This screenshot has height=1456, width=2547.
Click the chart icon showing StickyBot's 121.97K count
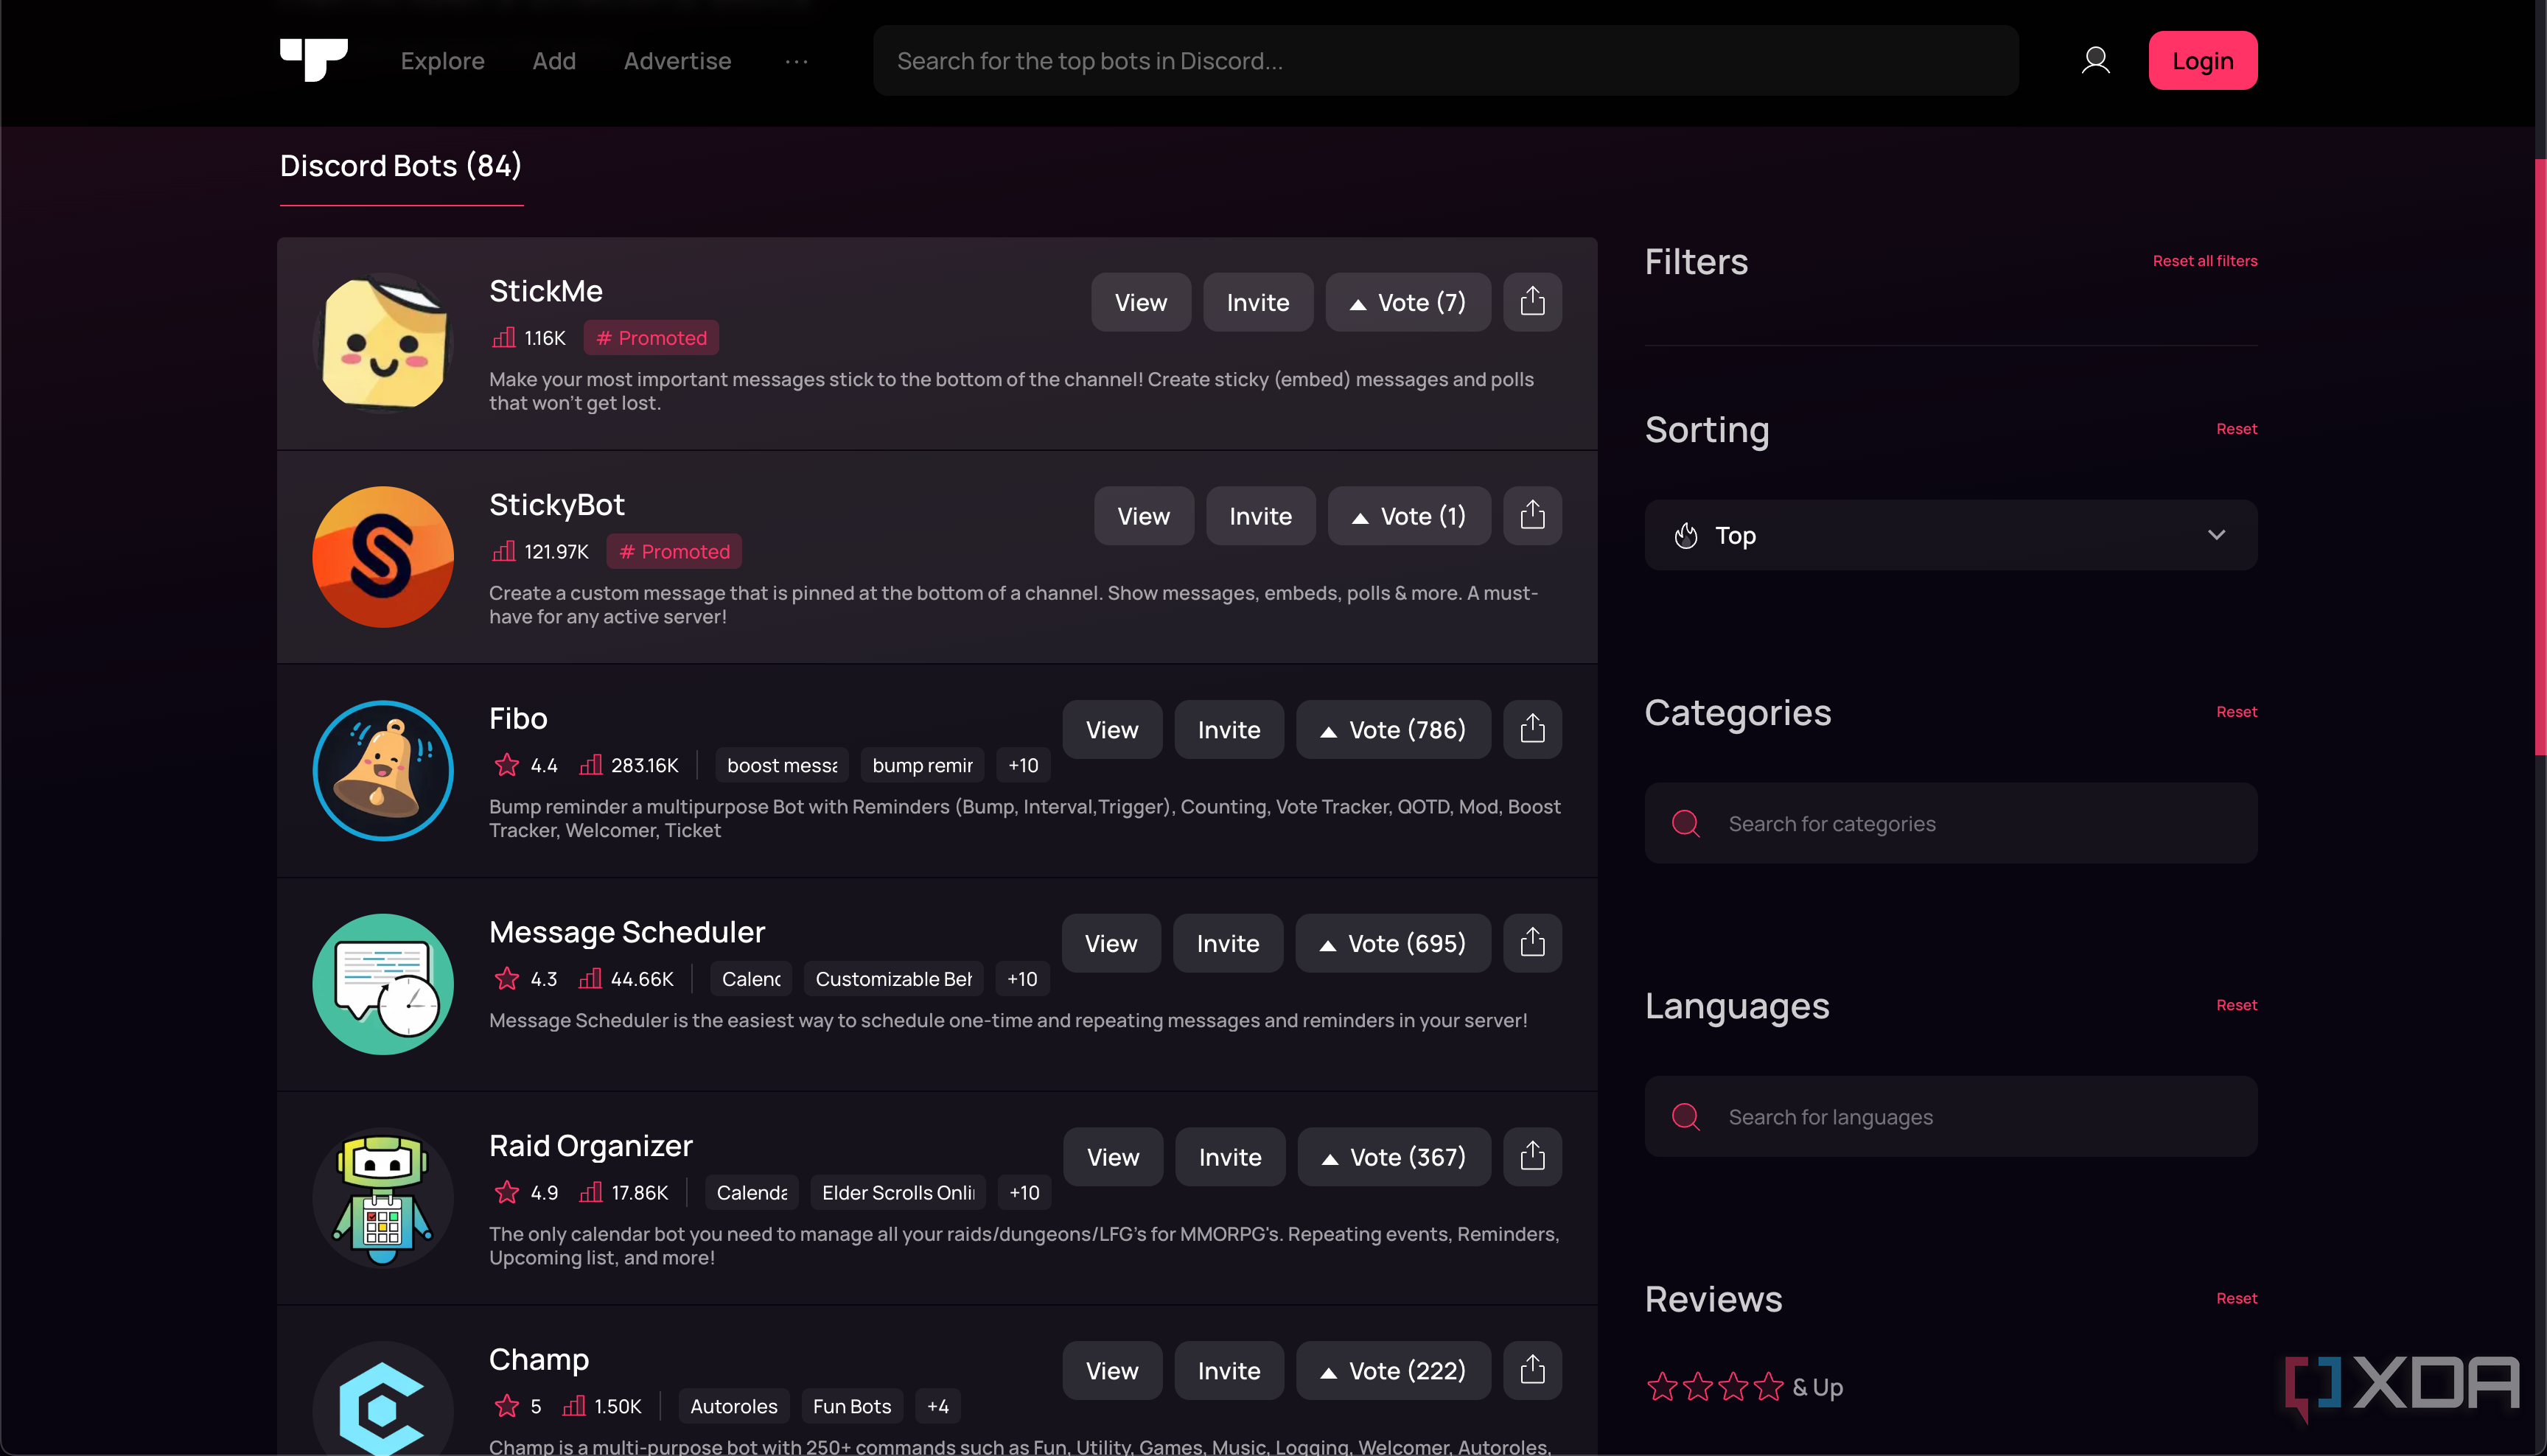pos(504,551)
